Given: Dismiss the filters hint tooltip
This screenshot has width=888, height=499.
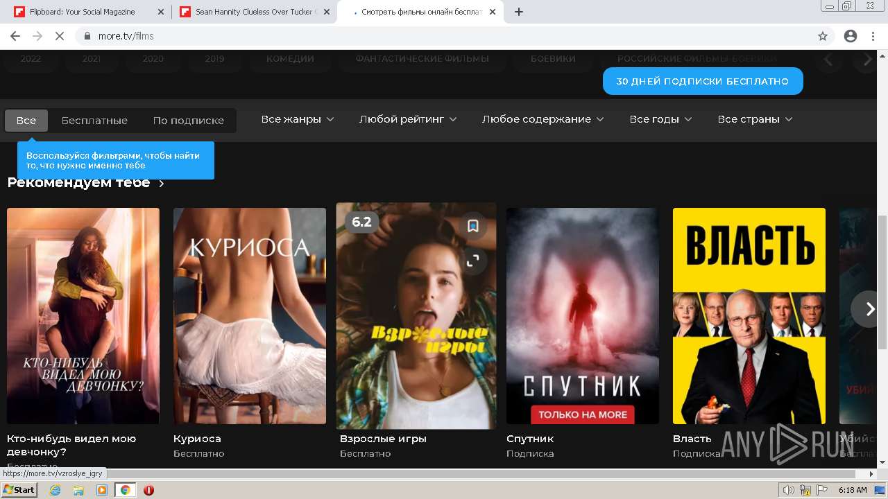Looking at the screenshot, I should (x=115, y=160).
